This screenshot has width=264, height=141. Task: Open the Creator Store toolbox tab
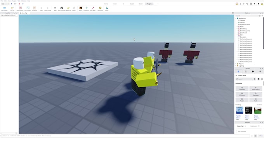click(x=238, y=72)
